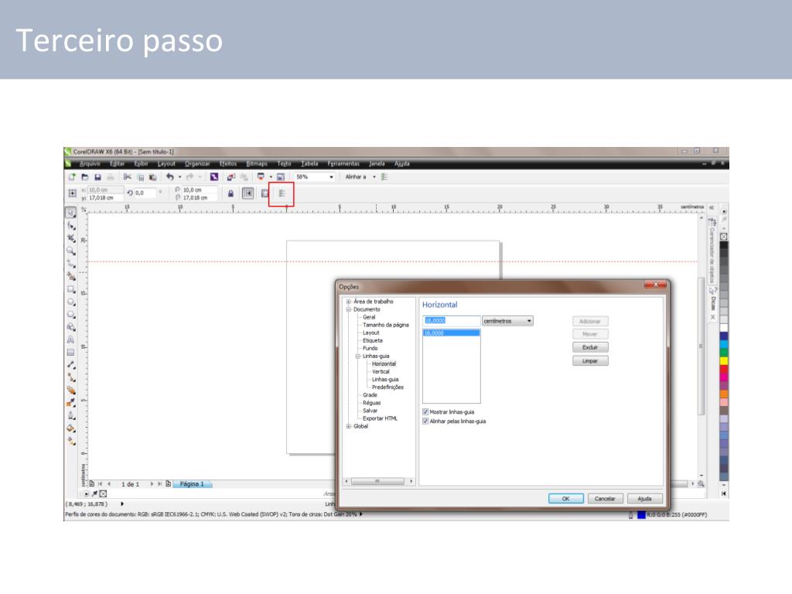Click the Limpar button
This screenshot has height=594, width=792.
tap(590, 361)
